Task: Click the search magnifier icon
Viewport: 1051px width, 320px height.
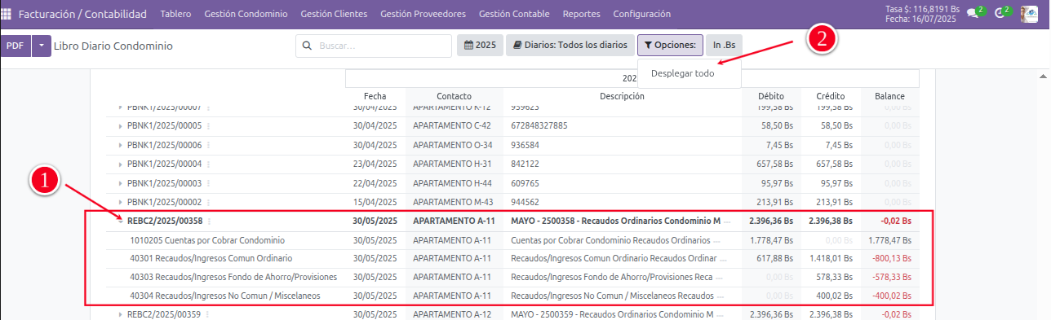Action: click(x=308, y=46)
